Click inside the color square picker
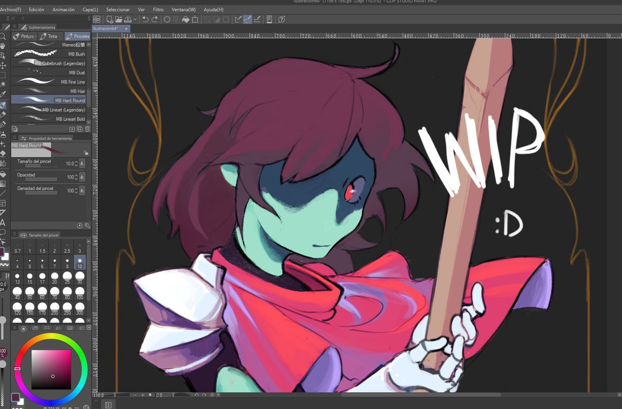 click(51, 369)
